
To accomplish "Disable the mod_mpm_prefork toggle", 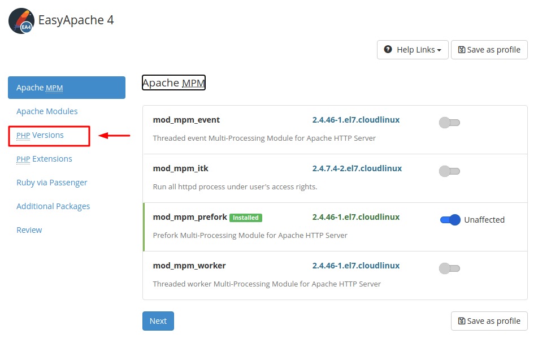I will 450,220.
